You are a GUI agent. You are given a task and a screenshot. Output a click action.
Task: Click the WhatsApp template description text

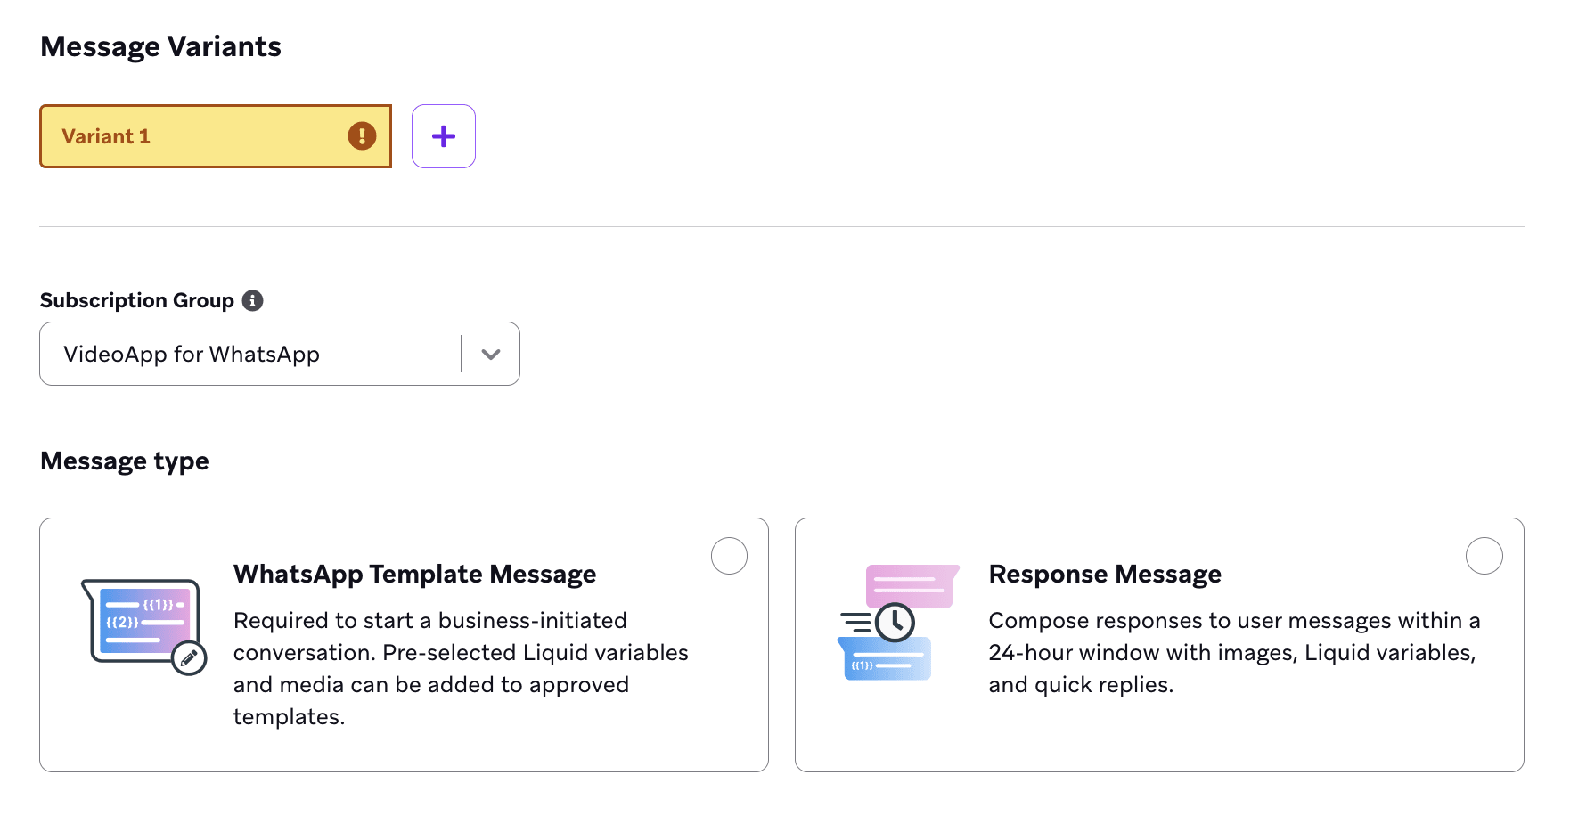[460, 668]
